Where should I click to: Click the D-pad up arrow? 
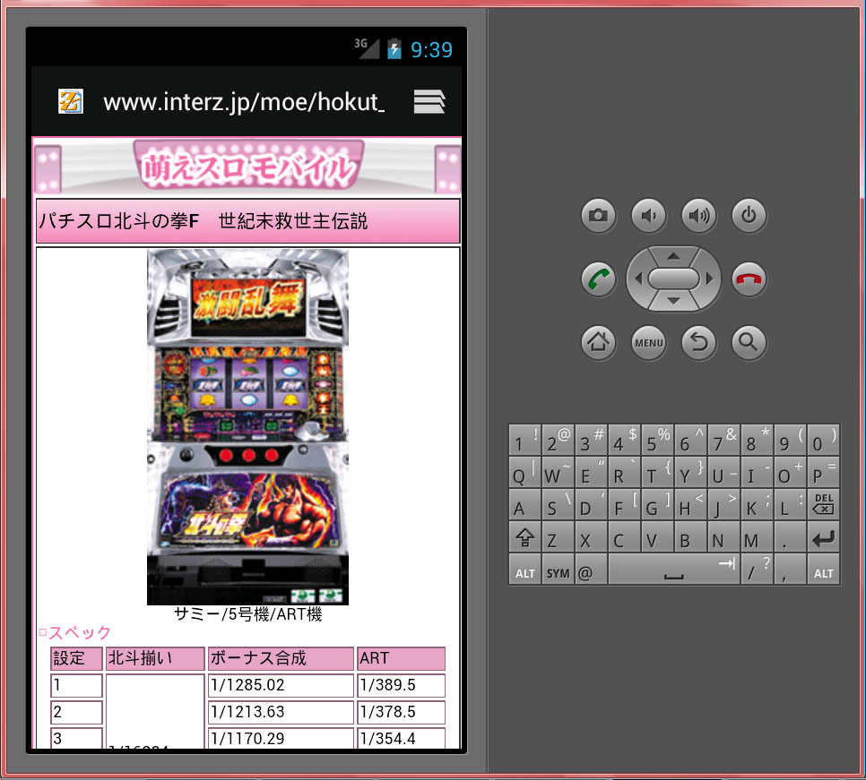(673, 256)
